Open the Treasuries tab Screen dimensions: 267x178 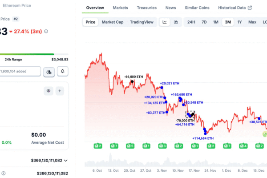146,8
